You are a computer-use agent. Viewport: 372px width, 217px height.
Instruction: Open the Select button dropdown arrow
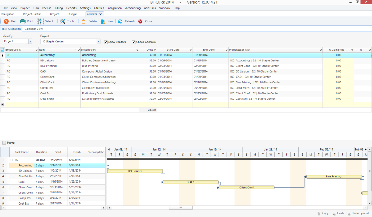(56, 21)
